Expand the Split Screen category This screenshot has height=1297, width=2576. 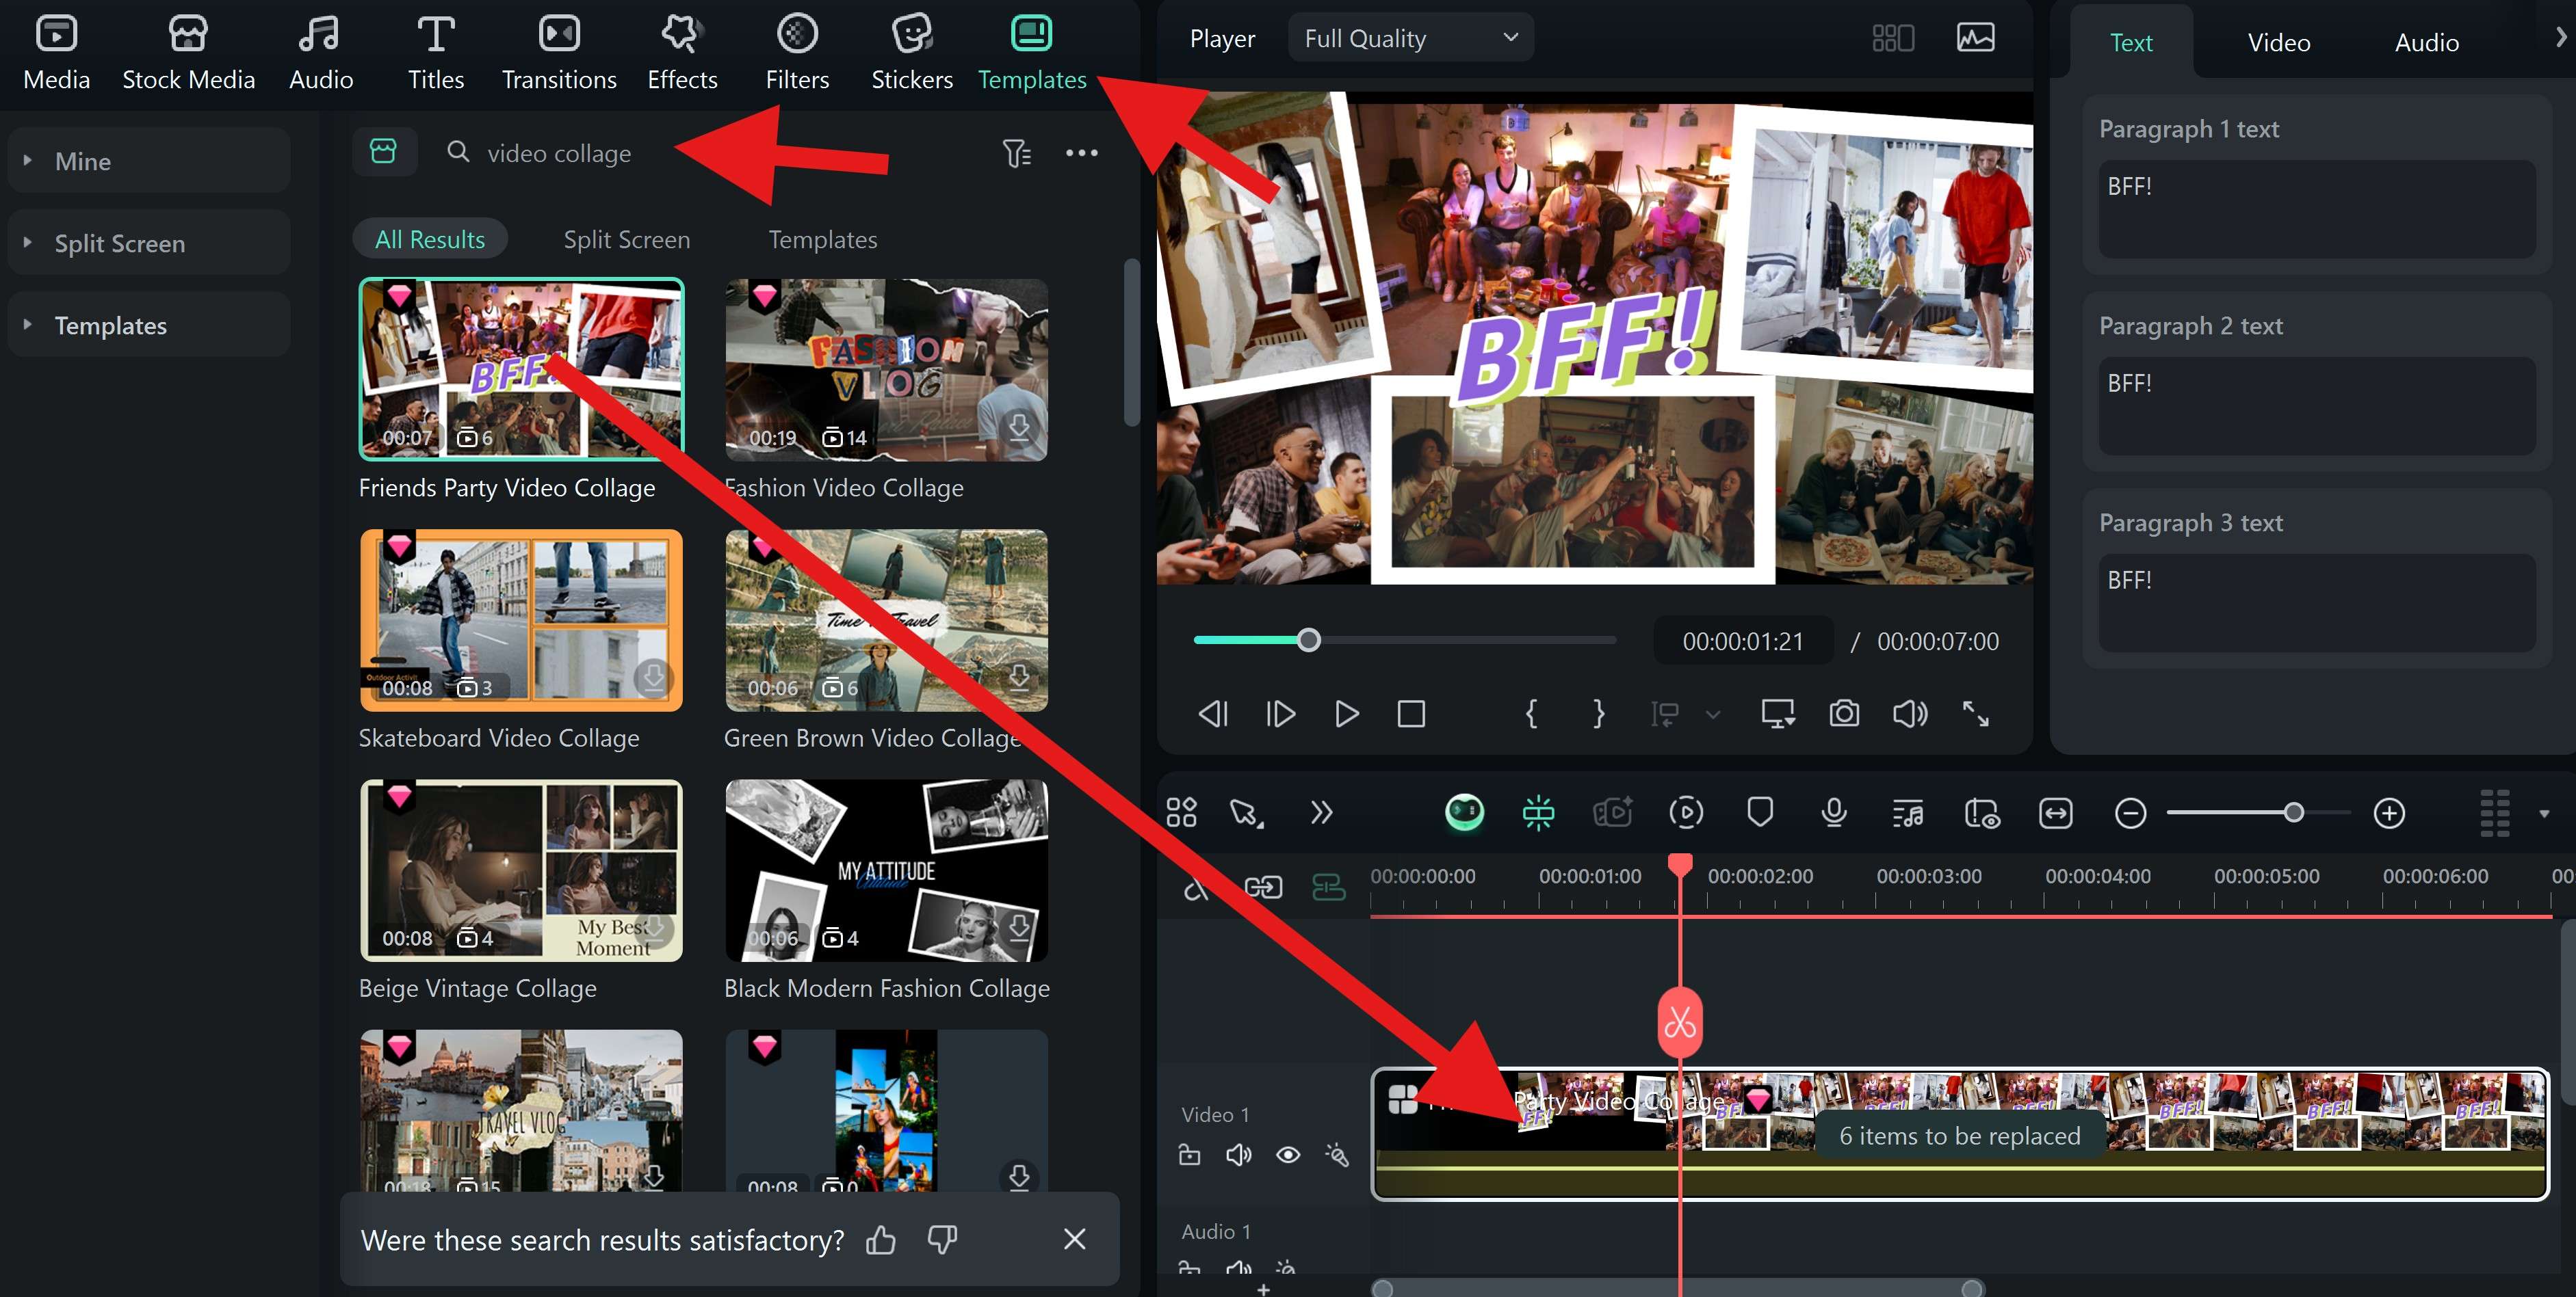click(148, 243)
